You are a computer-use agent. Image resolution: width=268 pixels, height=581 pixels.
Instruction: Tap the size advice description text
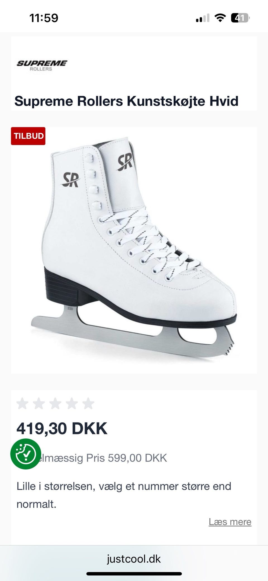[x=124, y=495]
